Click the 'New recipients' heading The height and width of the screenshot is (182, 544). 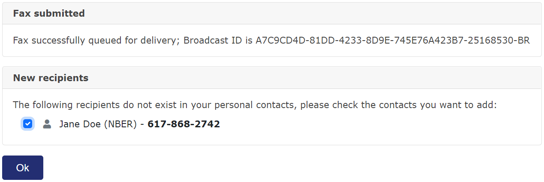pyautogui.click(x=51, y=78)
